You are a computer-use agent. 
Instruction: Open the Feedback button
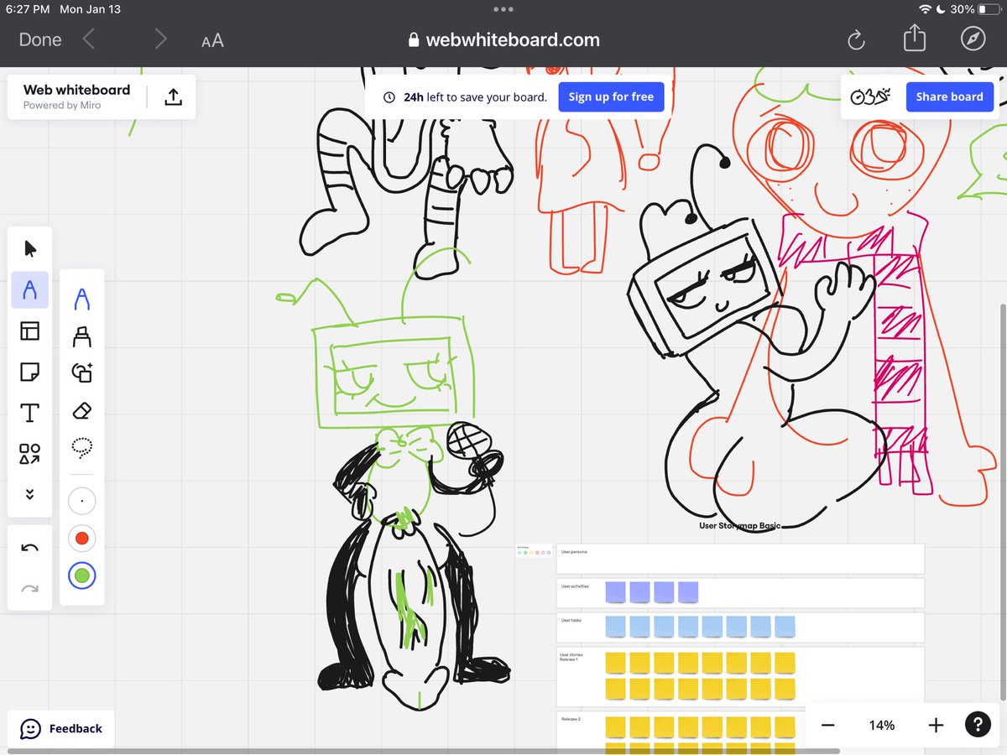tap(61, 729)
